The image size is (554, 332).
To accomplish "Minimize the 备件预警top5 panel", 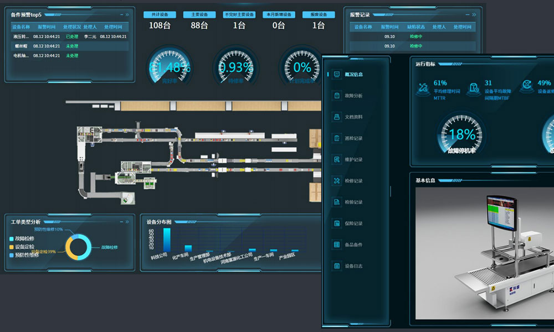I will click(x=121, y=15).
